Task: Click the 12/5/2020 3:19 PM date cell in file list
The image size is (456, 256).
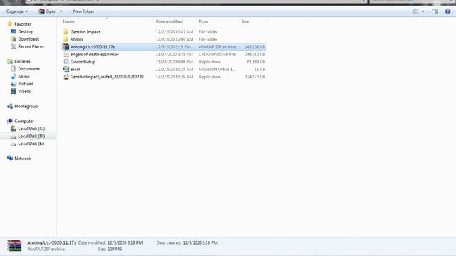Action: (173, 47)
